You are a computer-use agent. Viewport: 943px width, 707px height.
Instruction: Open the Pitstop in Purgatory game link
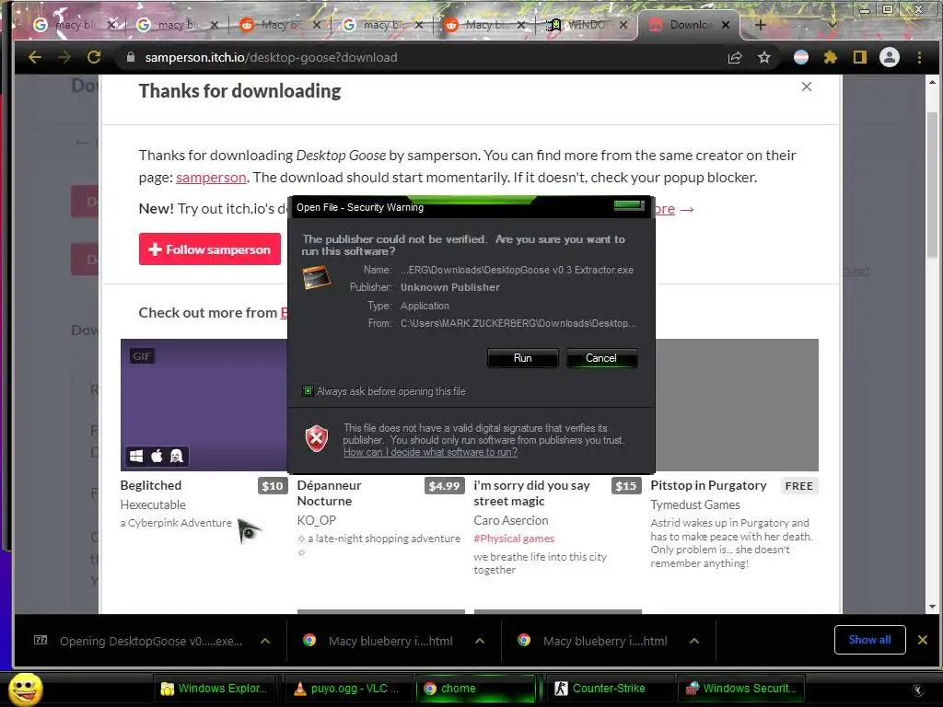708,485
